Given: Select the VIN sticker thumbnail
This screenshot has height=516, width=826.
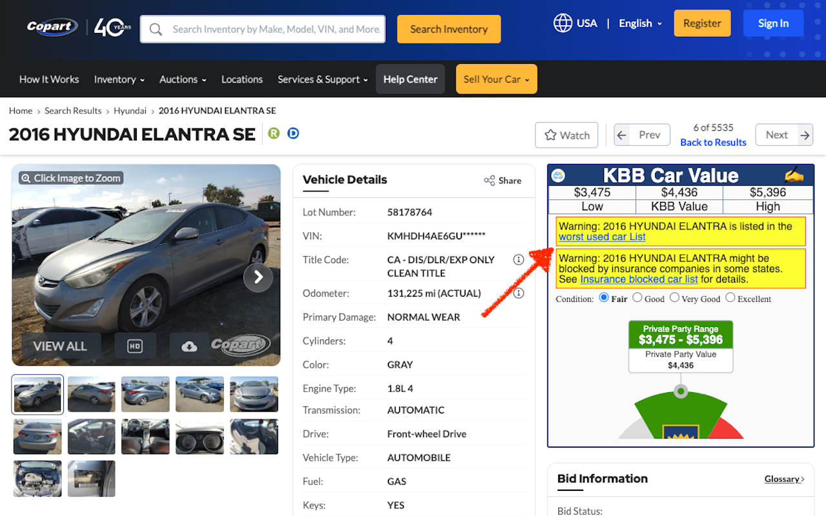Looking at the screenshot, I should [92, 479].
